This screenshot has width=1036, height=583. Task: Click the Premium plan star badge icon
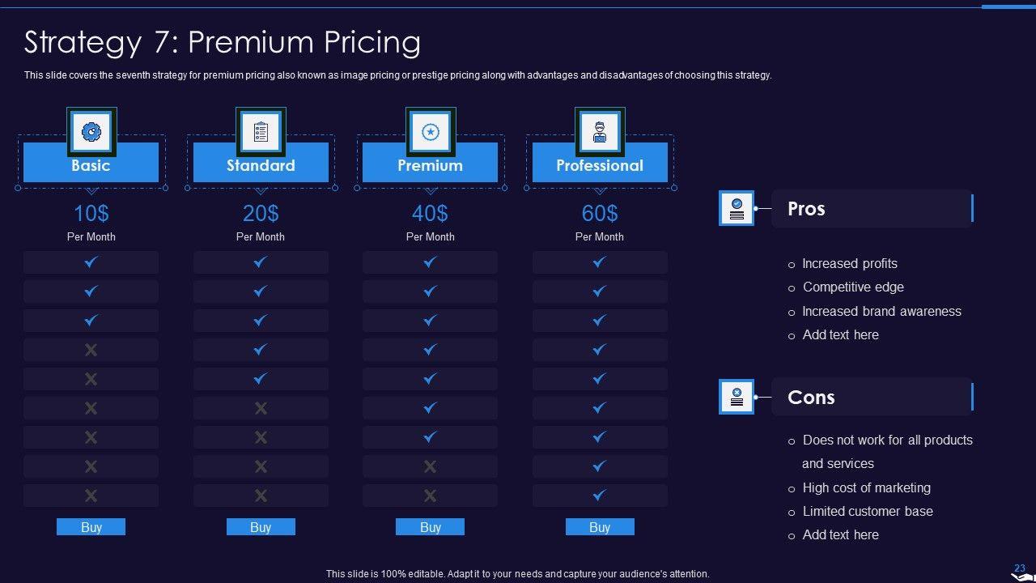[431, 131]
